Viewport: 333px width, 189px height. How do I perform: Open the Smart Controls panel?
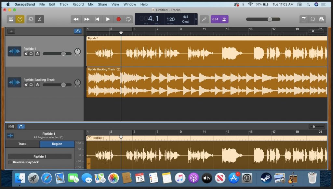[31, 19]
